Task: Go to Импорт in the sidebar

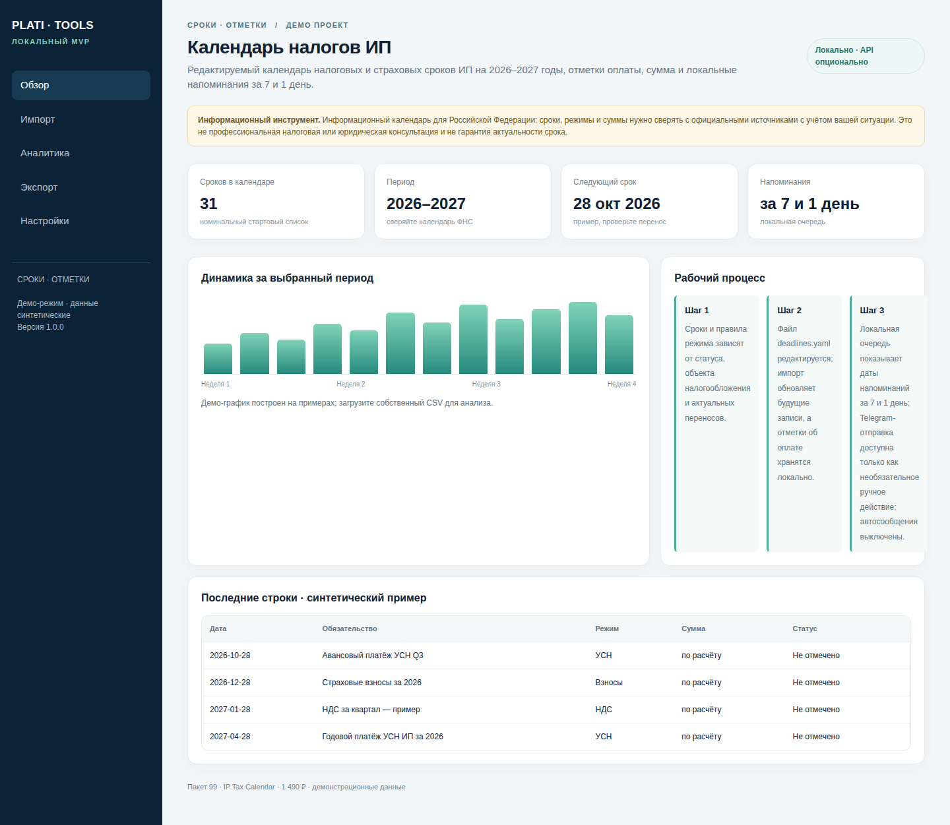Action: (x=81, y=119)
